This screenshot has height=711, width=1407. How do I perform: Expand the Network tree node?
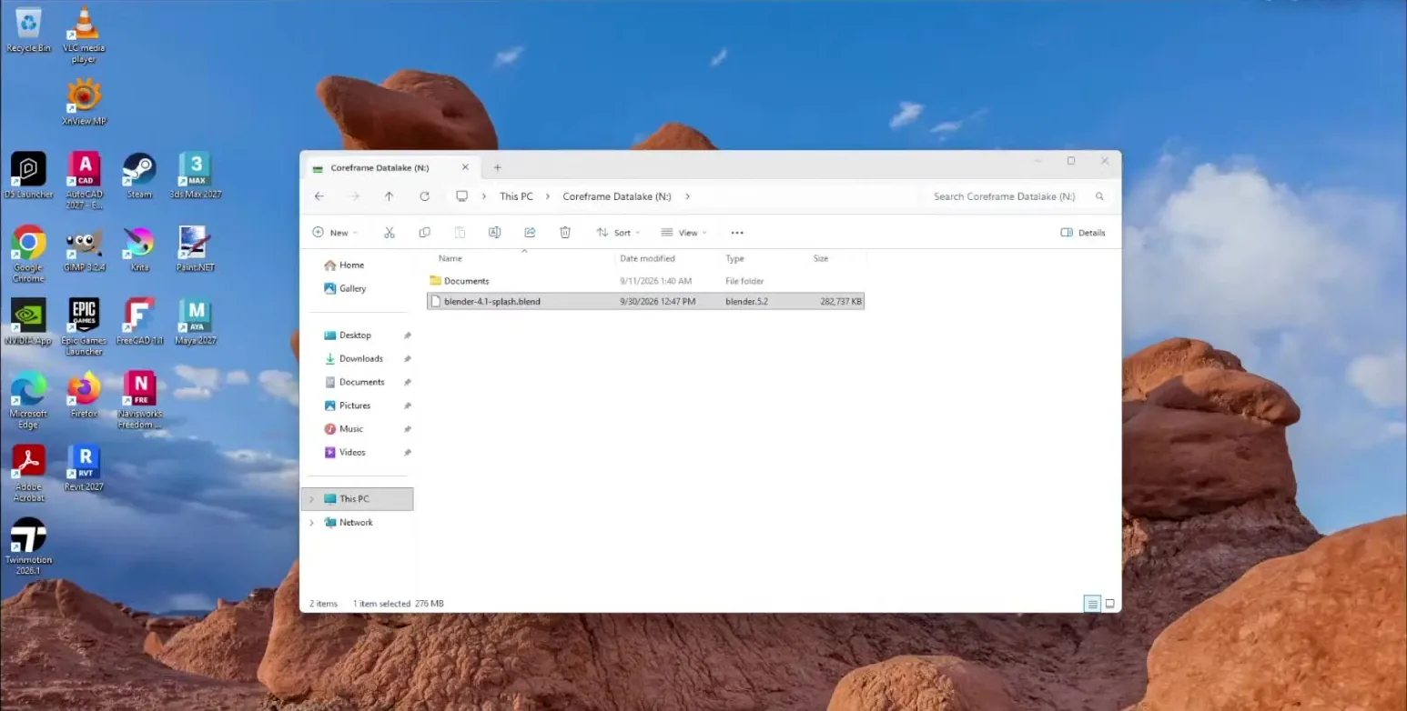coord(311,523)
